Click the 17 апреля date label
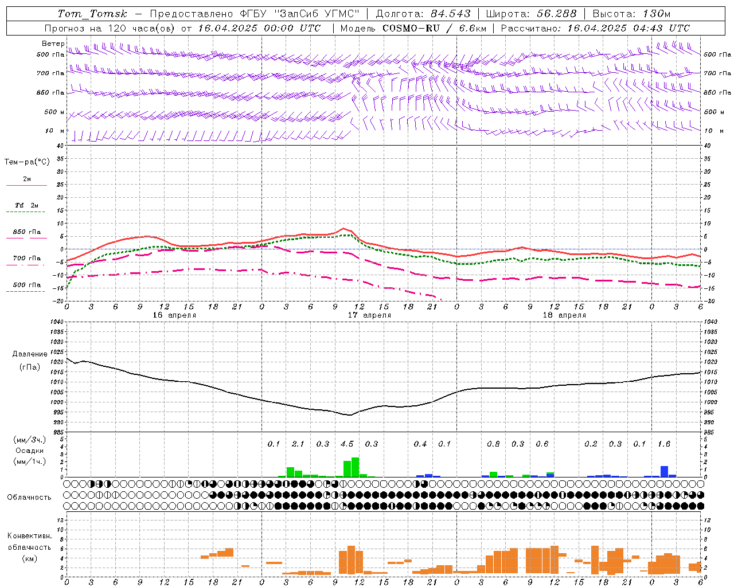The width and height of the screenshot is (734, 587). pos(369,315)
